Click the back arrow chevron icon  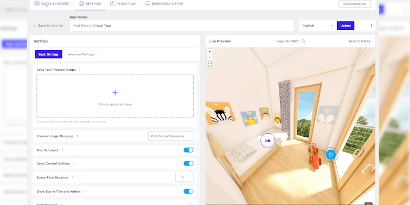click(x=34, y=26)
